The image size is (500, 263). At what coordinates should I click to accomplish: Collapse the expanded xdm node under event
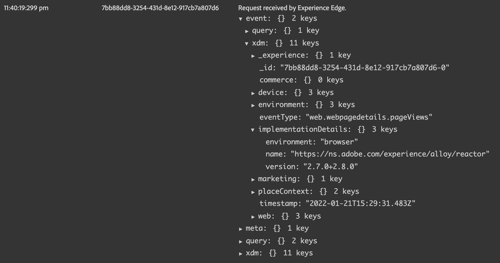pyautogui.click(x=247, y=43)
